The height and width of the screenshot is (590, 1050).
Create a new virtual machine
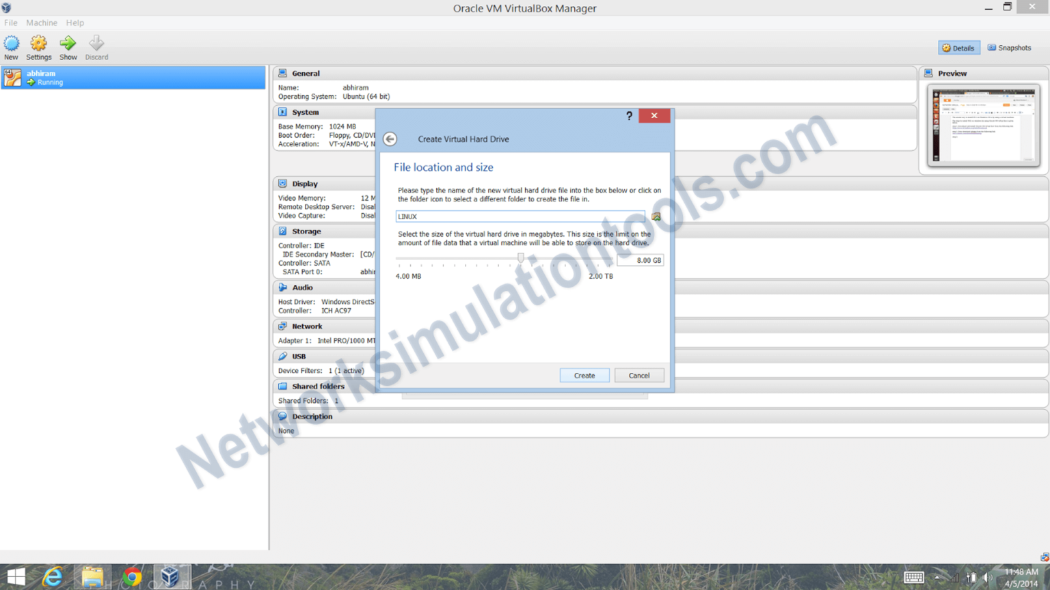coord(11,46)
